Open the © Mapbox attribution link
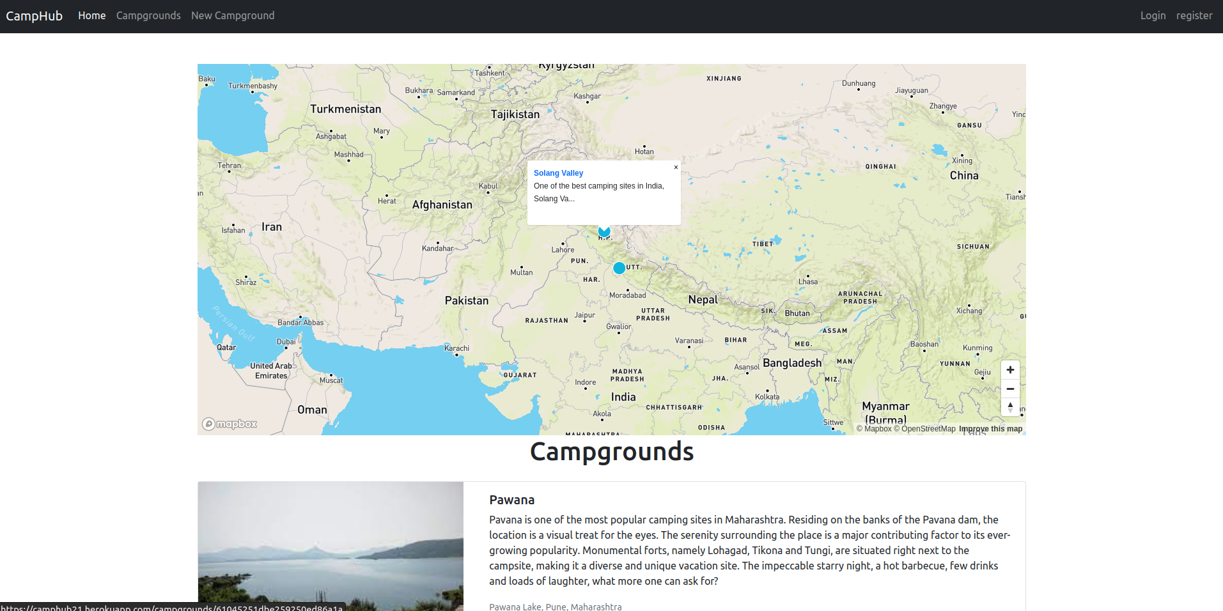This screenshot has width=1223, height=611. [x=874, y=429]
